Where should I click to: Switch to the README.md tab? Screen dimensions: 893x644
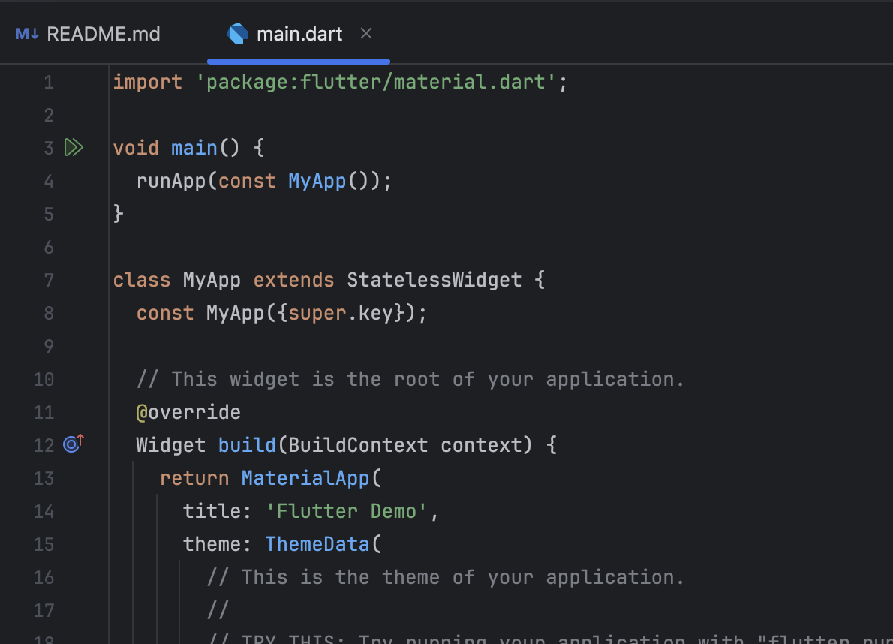[x=88, y=35]
